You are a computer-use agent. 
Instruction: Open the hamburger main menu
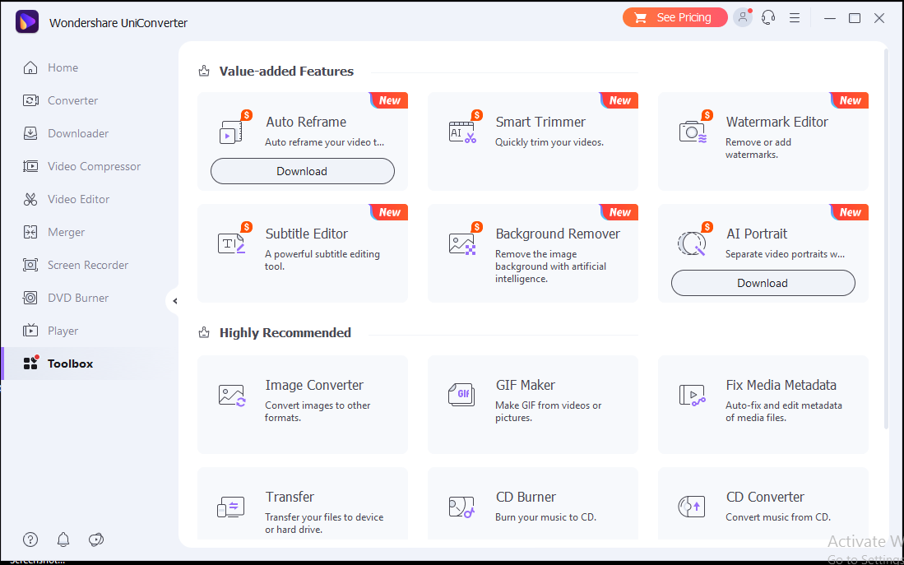(795, 17)
